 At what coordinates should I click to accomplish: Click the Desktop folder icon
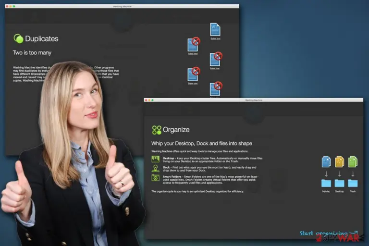tap(339, 183)
